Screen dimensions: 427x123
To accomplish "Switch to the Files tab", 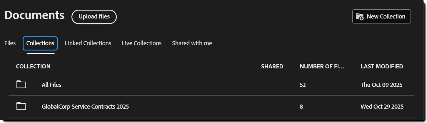I will pos(10,43).
